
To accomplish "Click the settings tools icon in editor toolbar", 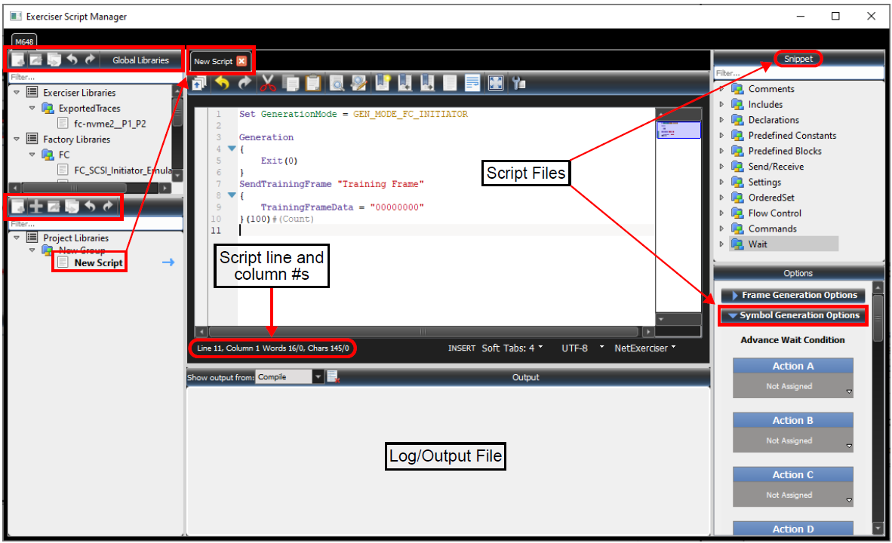I will point(518,84).
